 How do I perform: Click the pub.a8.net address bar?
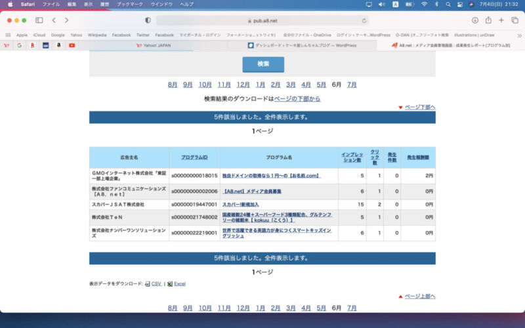262,21
